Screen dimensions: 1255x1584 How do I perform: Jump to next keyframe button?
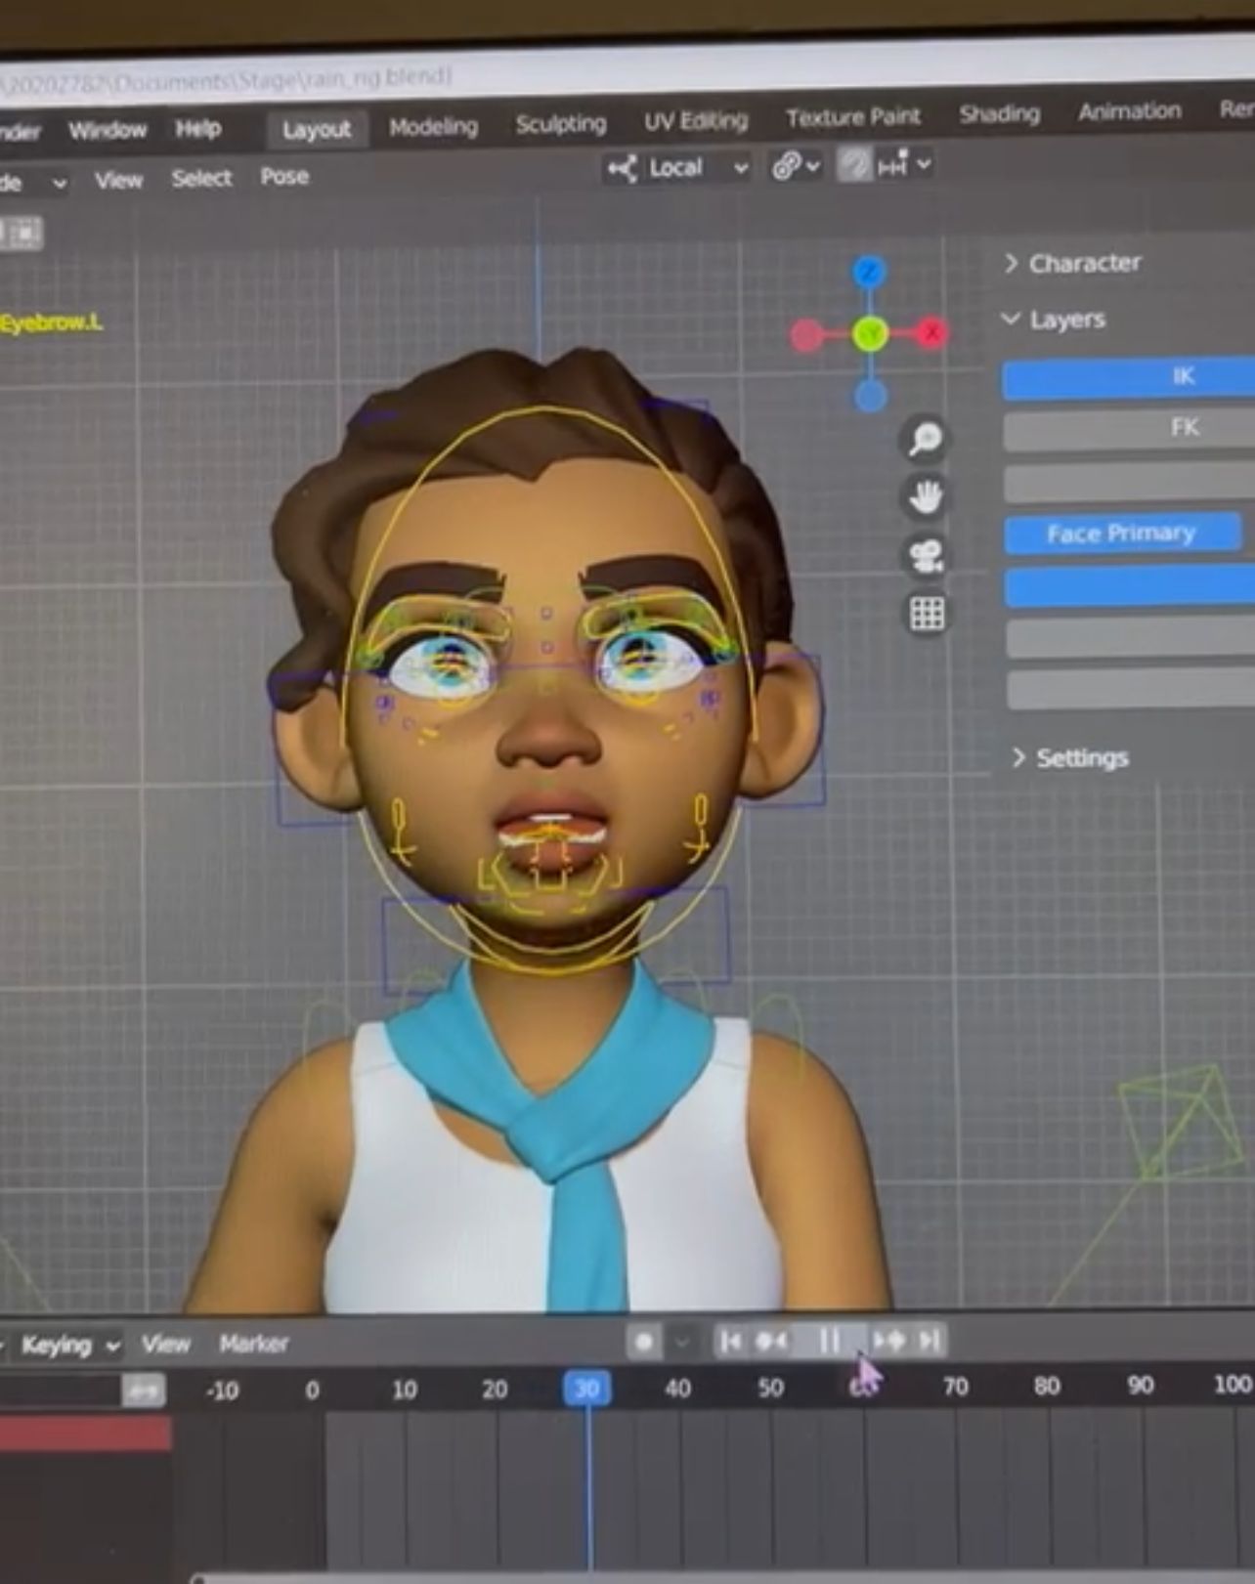coord(888,1341)
